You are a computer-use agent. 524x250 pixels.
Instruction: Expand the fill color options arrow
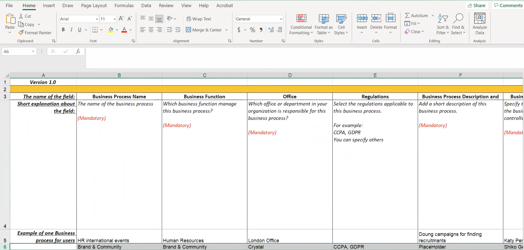[x=117, y=30]
